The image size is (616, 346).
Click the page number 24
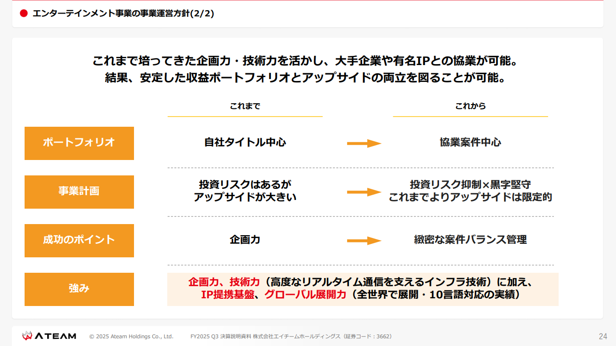coord(603,336)
